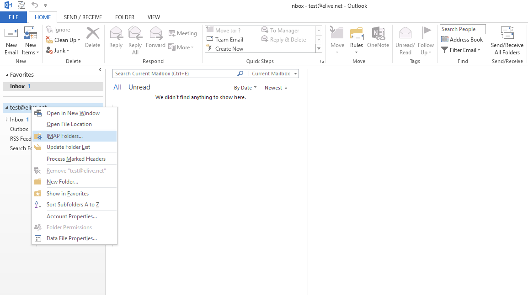Image resolution: width=528 pixels, height=295 pixels.
Task: Show All messages filter
Action: [x=117, y=87]
